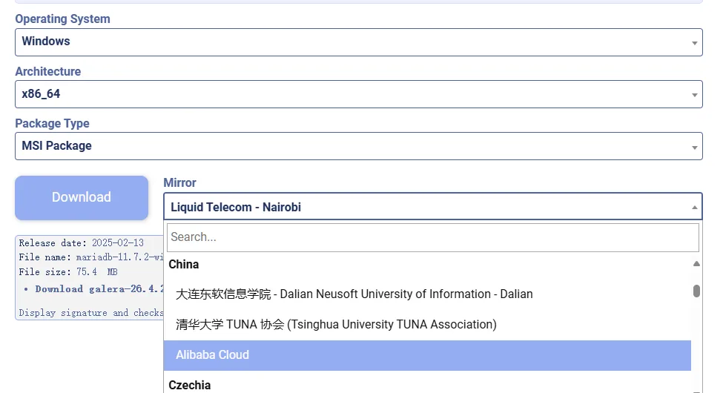Focus the mirror Search field

tap(432, 237)
